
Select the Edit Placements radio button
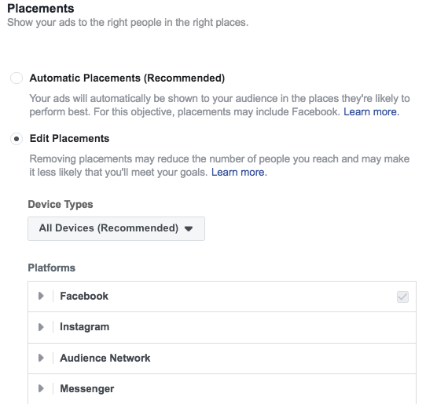(x=17, y=139)
